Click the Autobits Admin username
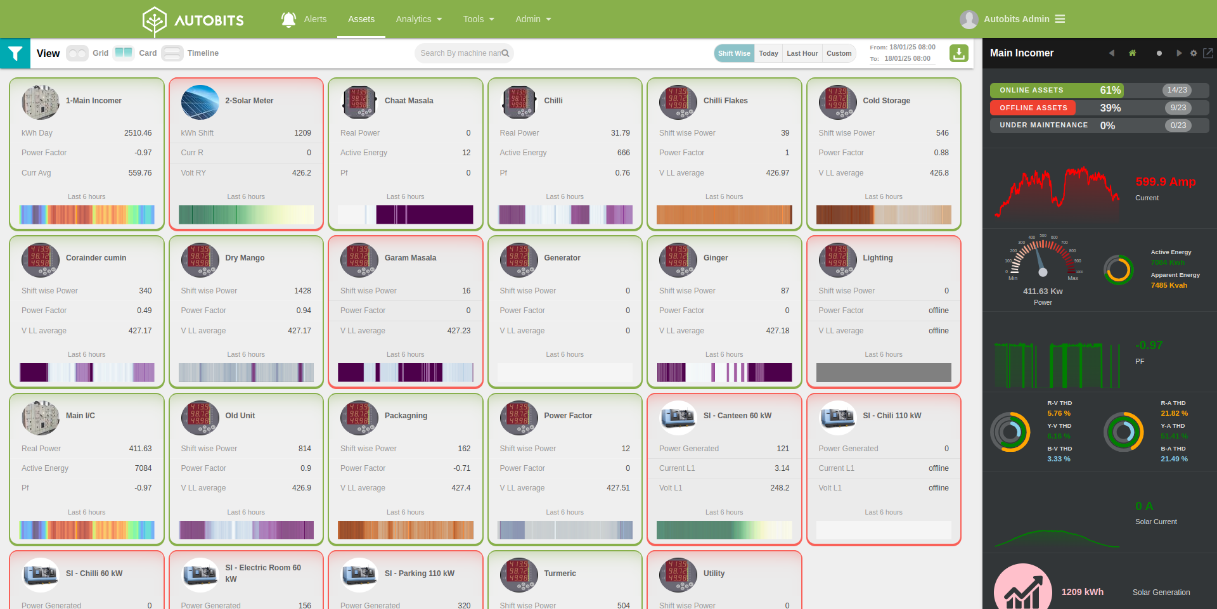1217x609 pixels. [1016, 19]
